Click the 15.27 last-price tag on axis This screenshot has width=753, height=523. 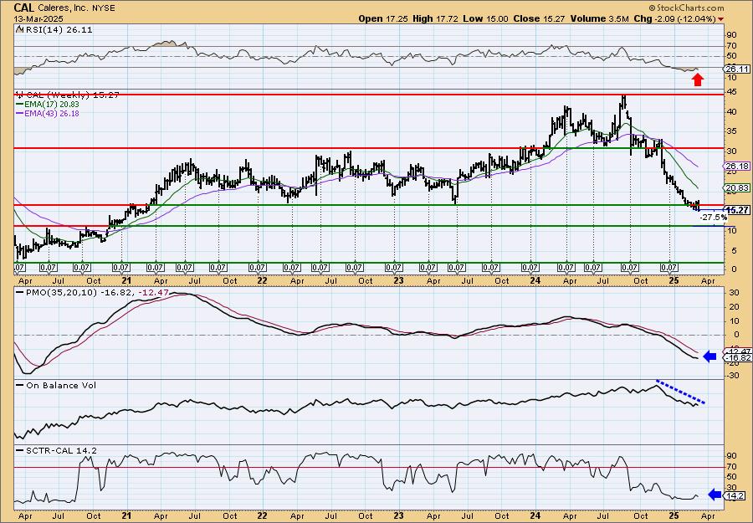[x=738, y=210]
